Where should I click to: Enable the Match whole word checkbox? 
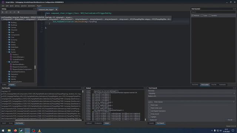point(150,108)
